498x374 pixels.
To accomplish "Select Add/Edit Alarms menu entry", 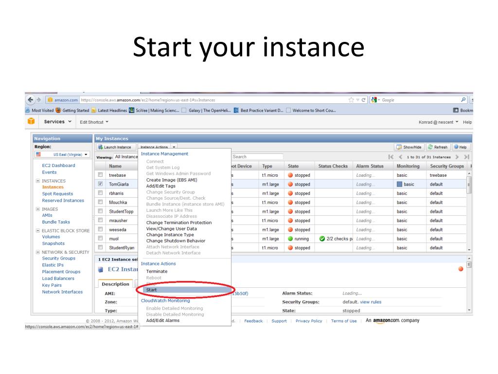I will 162,320.
